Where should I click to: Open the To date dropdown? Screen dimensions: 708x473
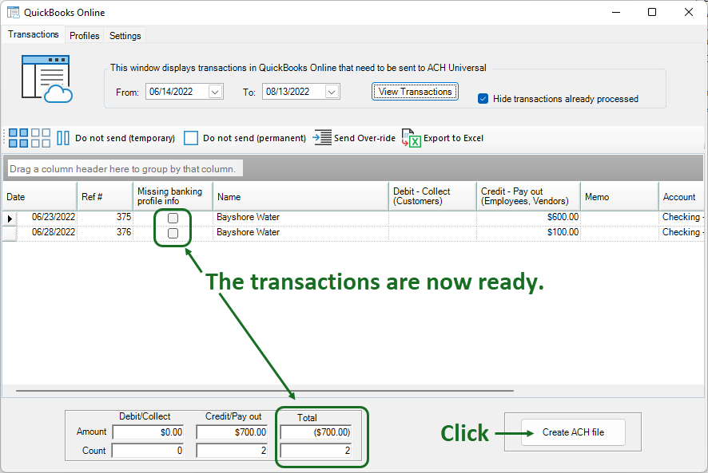(x=332, y=92)
